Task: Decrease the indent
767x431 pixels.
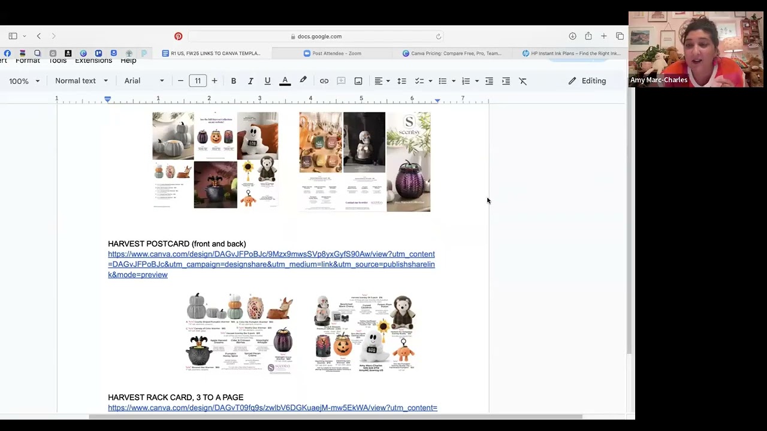Action: 489,81
